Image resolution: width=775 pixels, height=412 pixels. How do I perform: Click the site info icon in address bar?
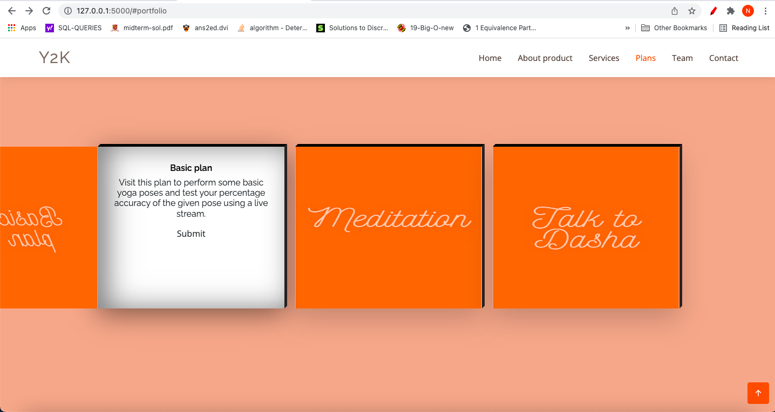tap(68, 11)
